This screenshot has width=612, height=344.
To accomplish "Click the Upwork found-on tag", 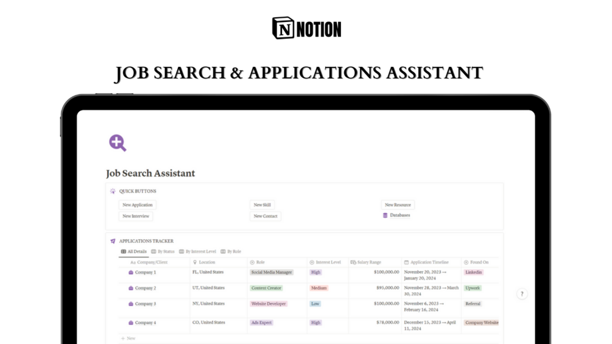I will pyautogui.click(x=473, y=288).
